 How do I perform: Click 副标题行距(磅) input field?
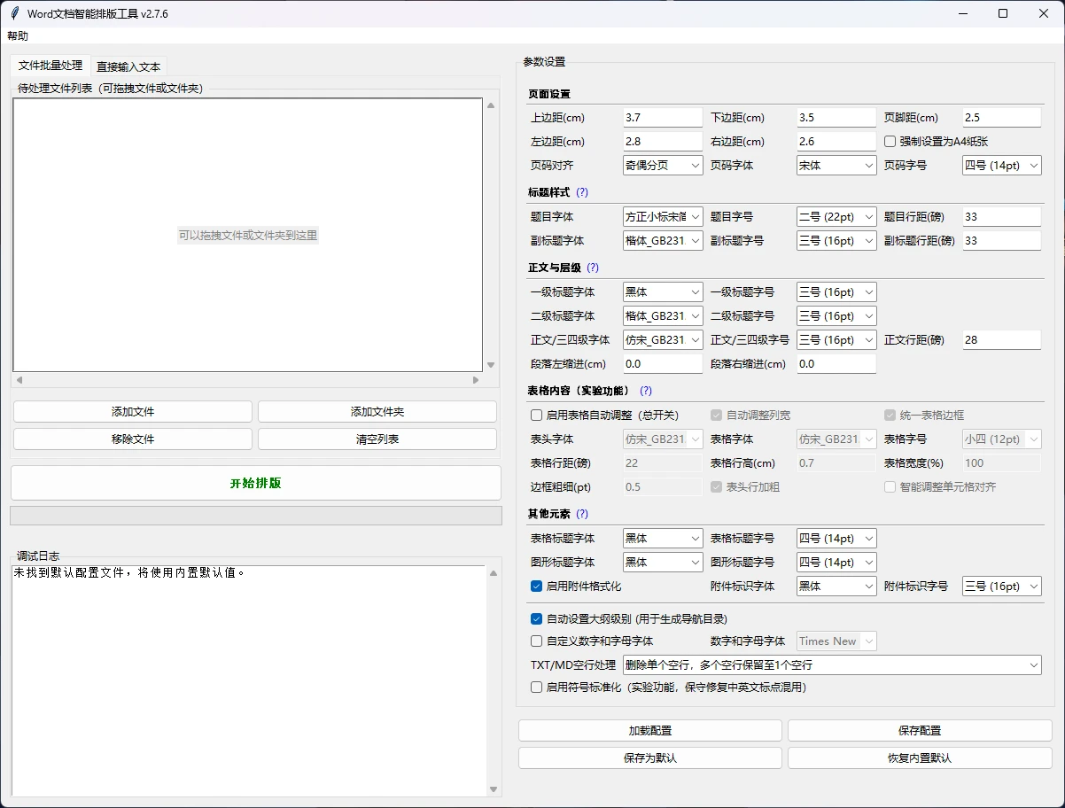(1002, 240)
